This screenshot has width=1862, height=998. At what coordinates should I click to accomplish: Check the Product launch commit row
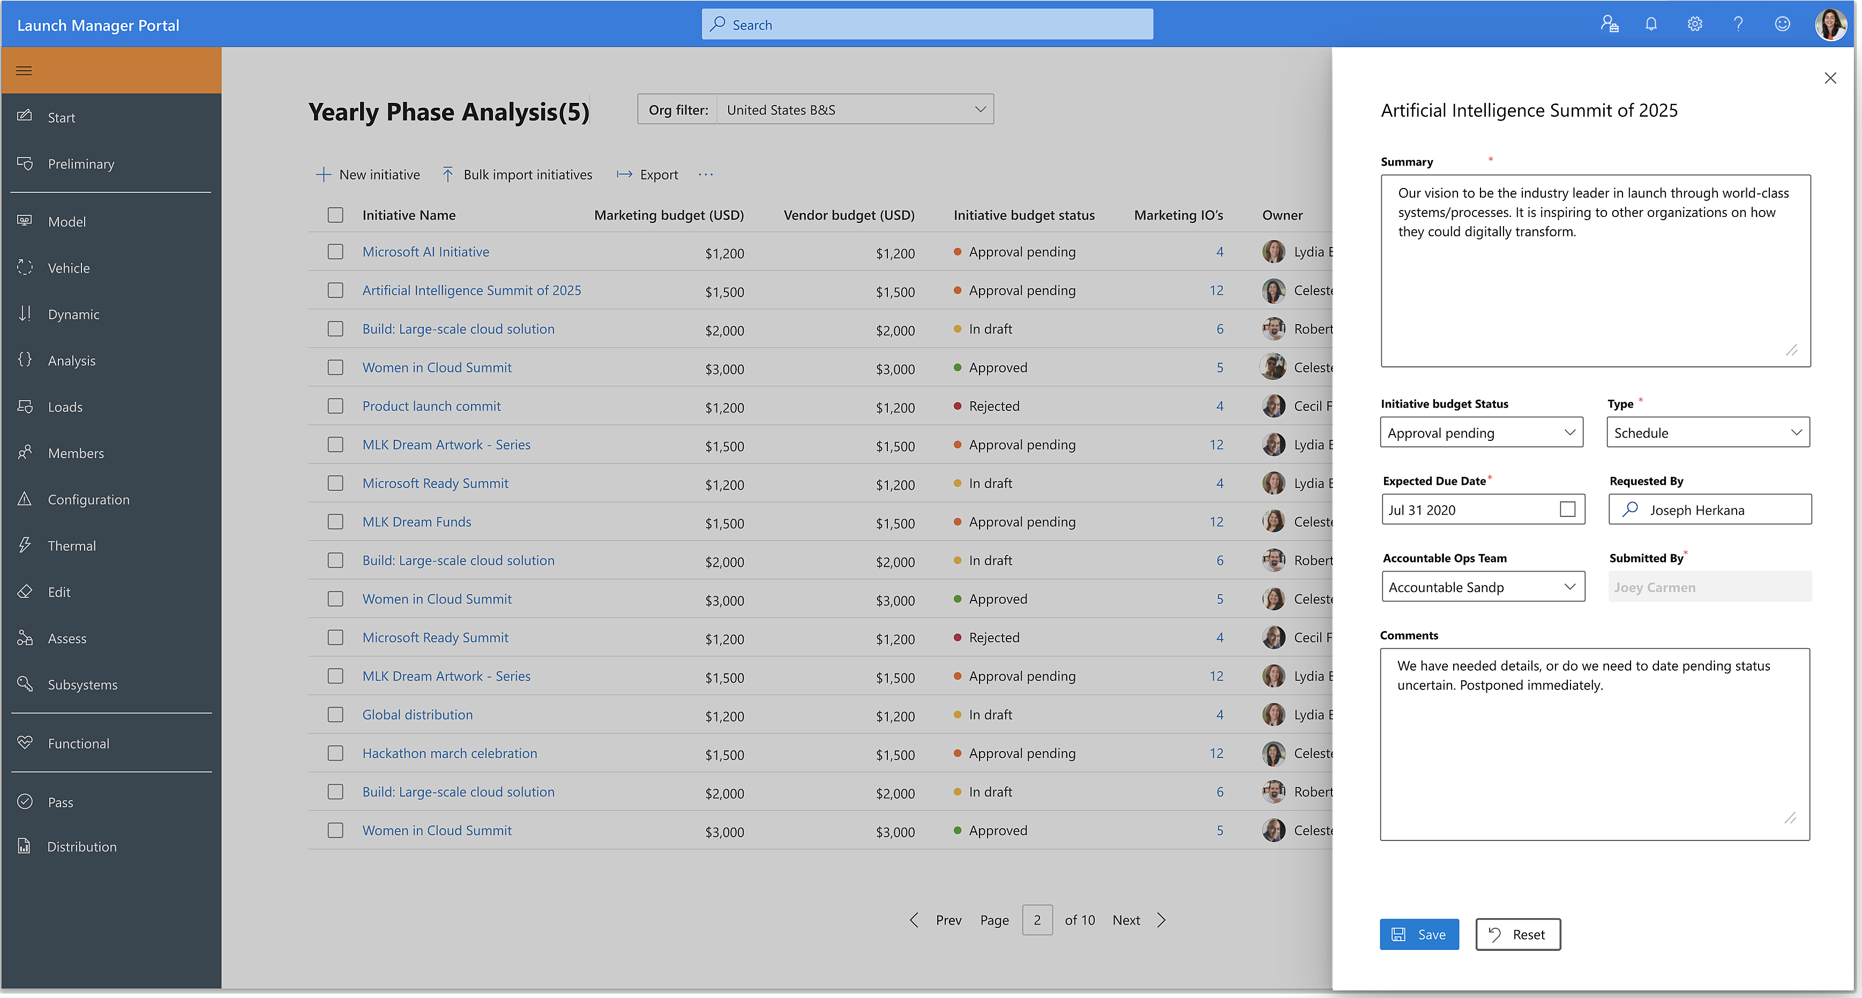pos(335,406)
